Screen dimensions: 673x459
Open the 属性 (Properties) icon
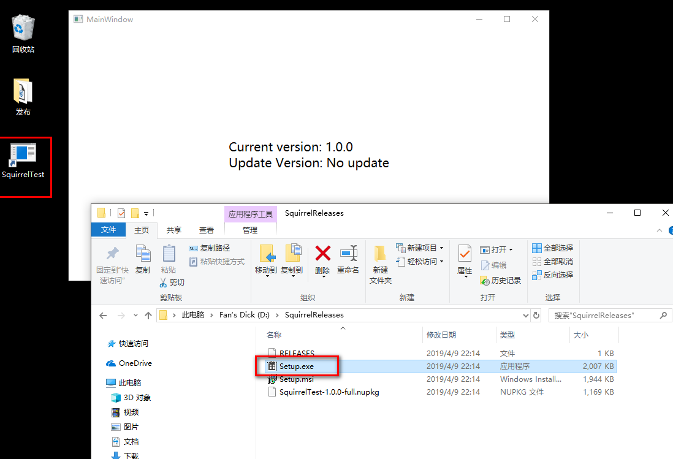point(464,260)
